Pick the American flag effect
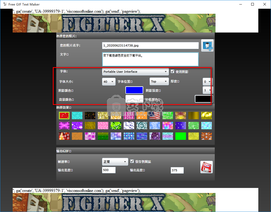The image size is (271, 212). click(x=155, y=116)
